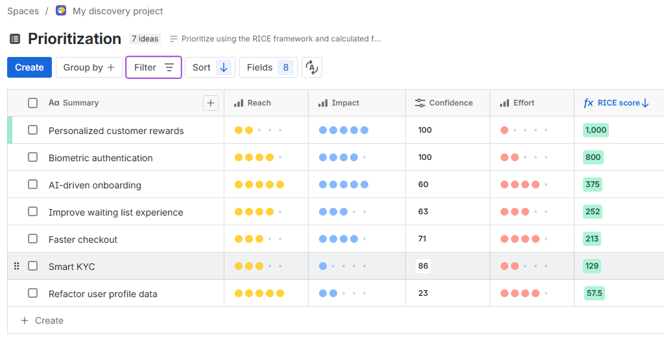664x347 pixels.
Task: Add a column with the plus icon
Action: 211,103
